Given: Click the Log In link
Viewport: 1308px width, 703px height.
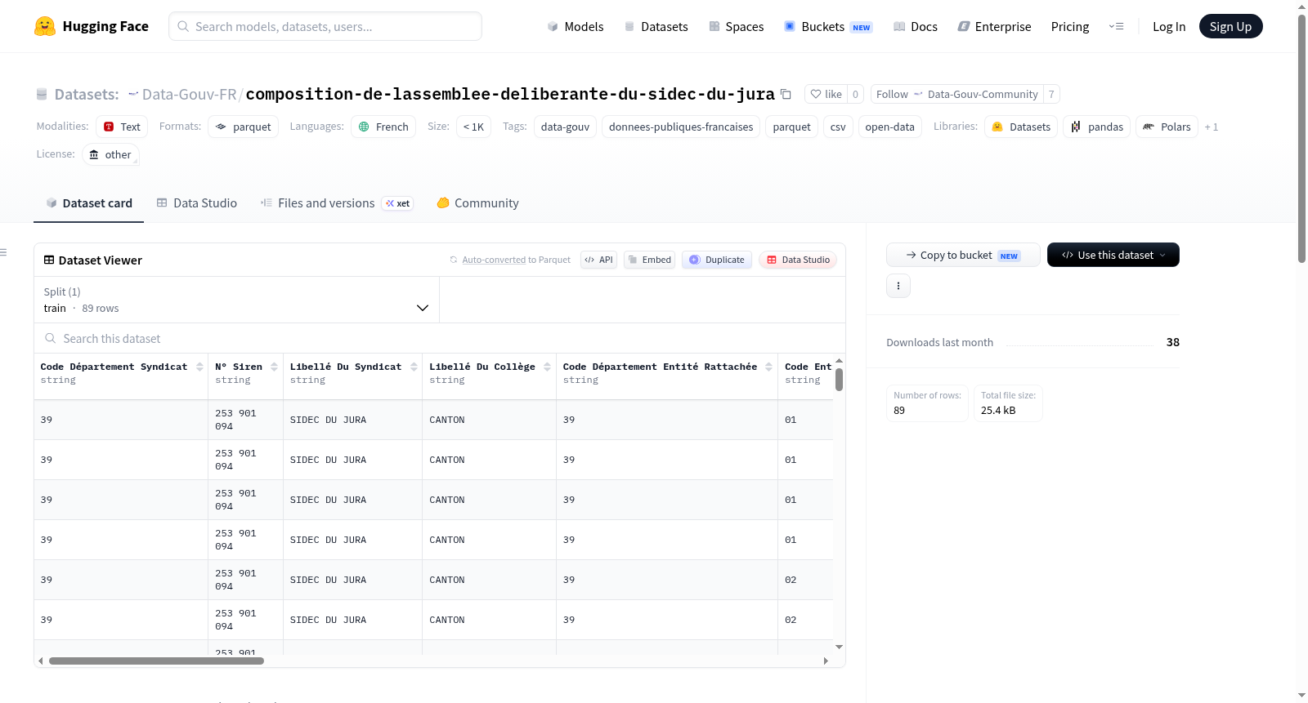Looking at the screenshot, I should click(x=1169, y=26).
